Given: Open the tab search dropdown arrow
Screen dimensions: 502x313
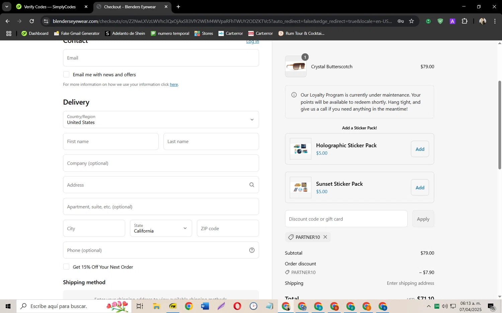Looking at the screenshot, I should pyautogui.click(x=6, y=7).
